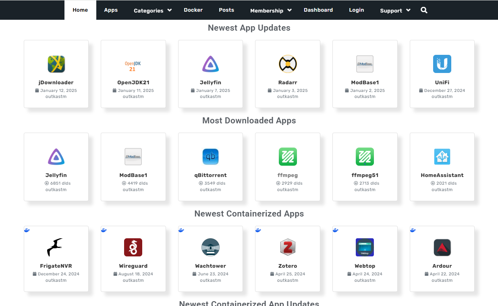This screenshot has width=498, height=306.
Task: Click the ffmpeg title link
Action: tap(288, 175)
